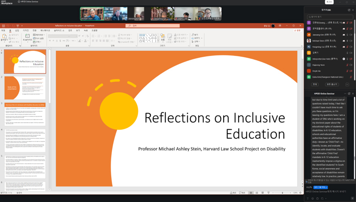This screenshot has height=202, width=356.
Task: Click the Slide Show icon in status bar
Action: (269, 193)
